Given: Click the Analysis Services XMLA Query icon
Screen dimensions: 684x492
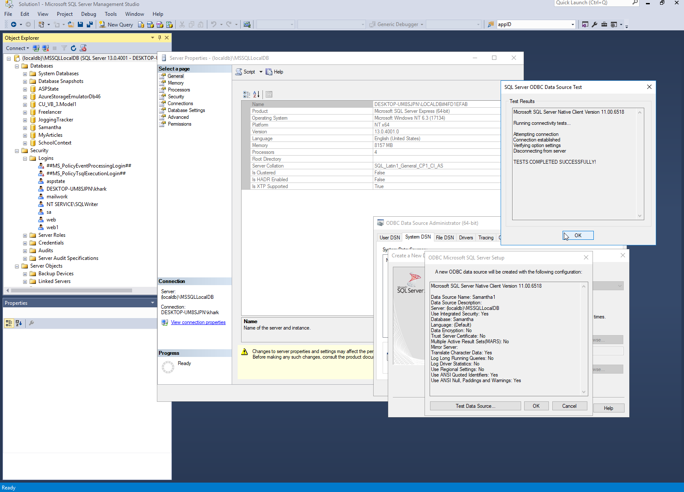Looking at the screenshot, I should [x=169, y=24].
